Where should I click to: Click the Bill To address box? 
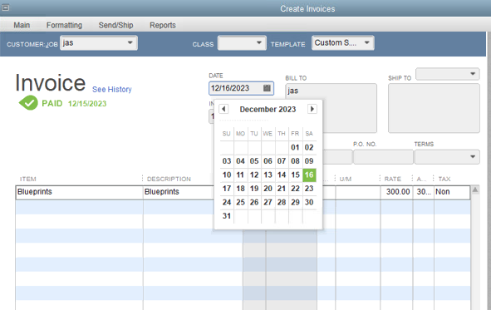pos(331,108)
